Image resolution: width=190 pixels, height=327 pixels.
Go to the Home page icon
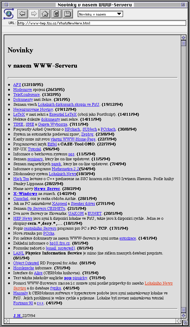click(45, 14)
